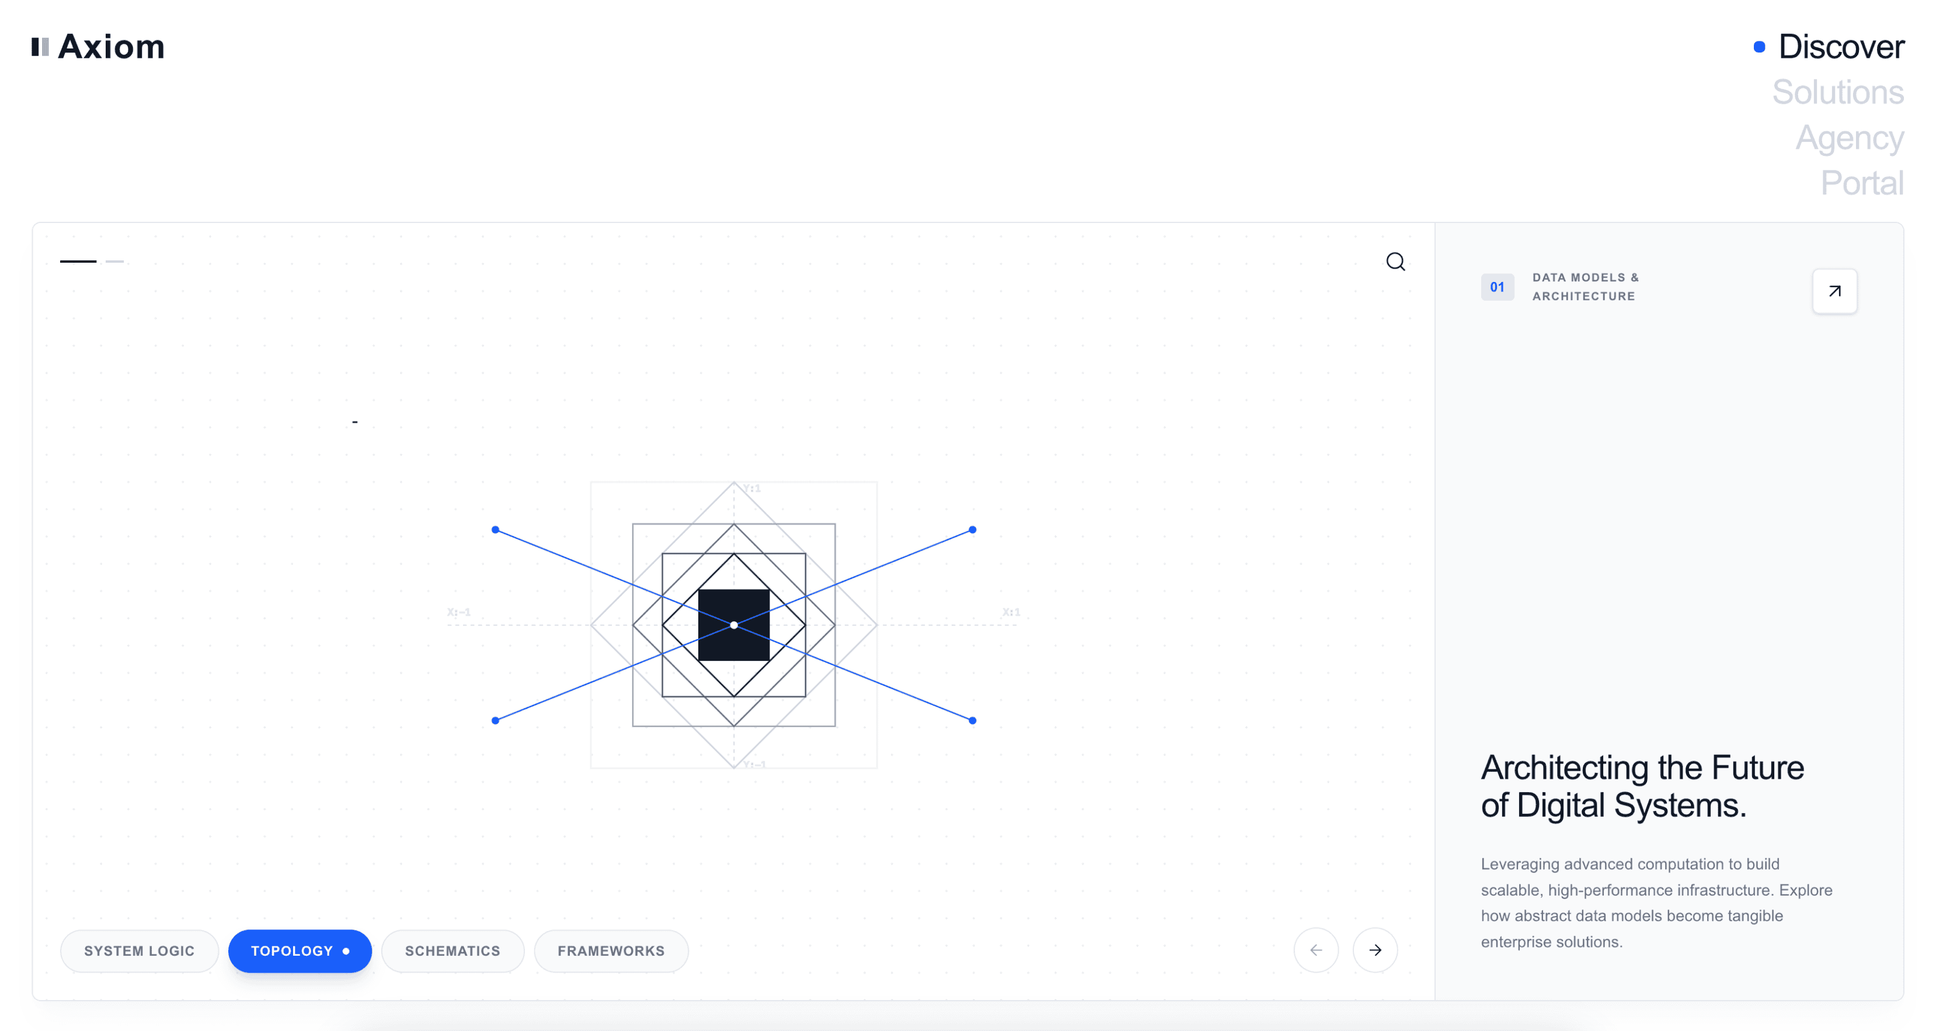This screenshot has width=1943, height=1031.
Task: Click the top-left blue node endpoint
Action: tap(495, 530)
